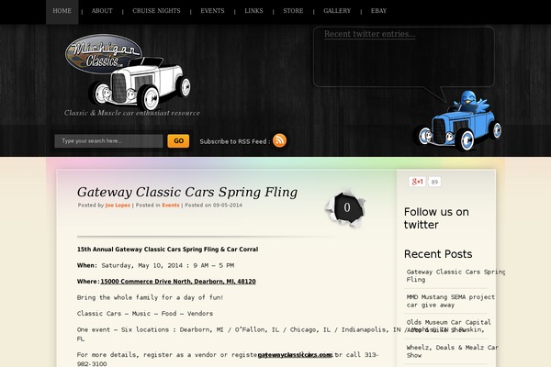Open the LINKS menu item
The height and width of the screenshot is (367, 551).
[253, 11]
